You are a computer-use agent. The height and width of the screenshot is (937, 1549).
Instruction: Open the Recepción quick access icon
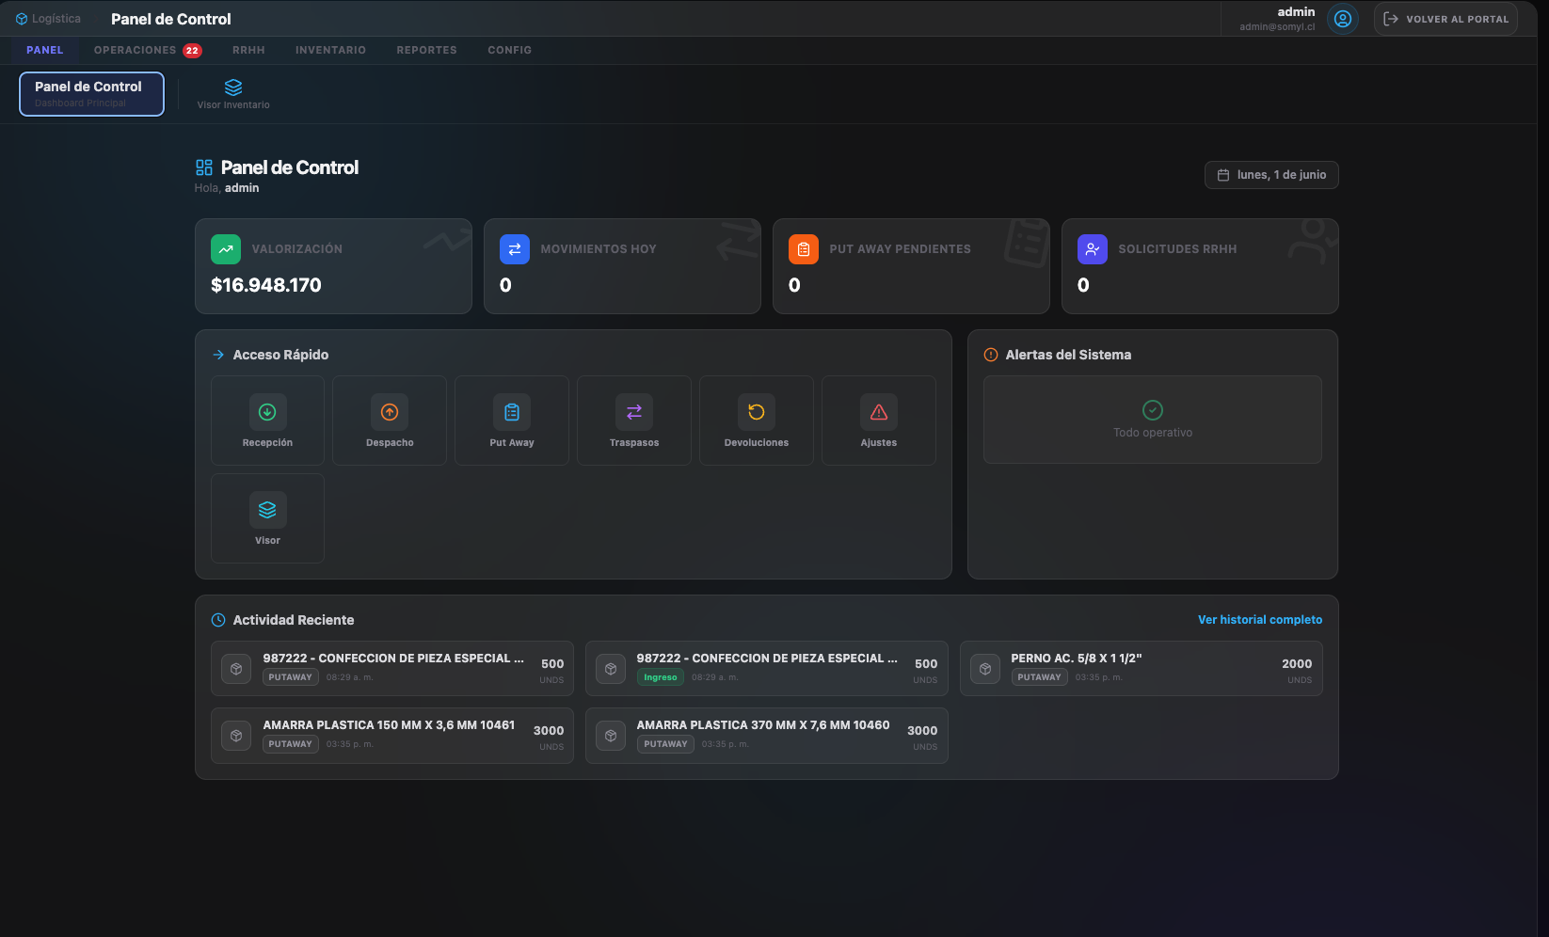pyautogui.click(x=267, y=412)
